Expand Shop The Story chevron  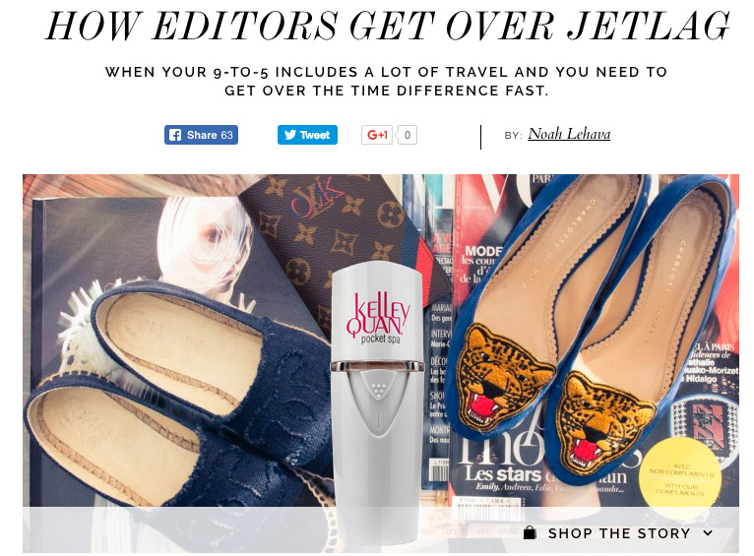(708, 533)
